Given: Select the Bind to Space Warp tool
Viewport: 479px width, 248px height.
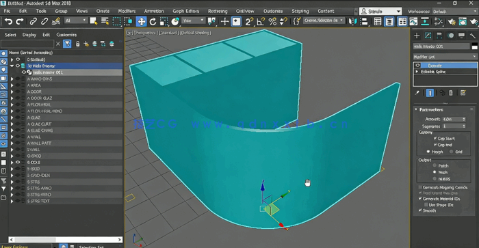Looking at the screenshot, I should (56, 21).
